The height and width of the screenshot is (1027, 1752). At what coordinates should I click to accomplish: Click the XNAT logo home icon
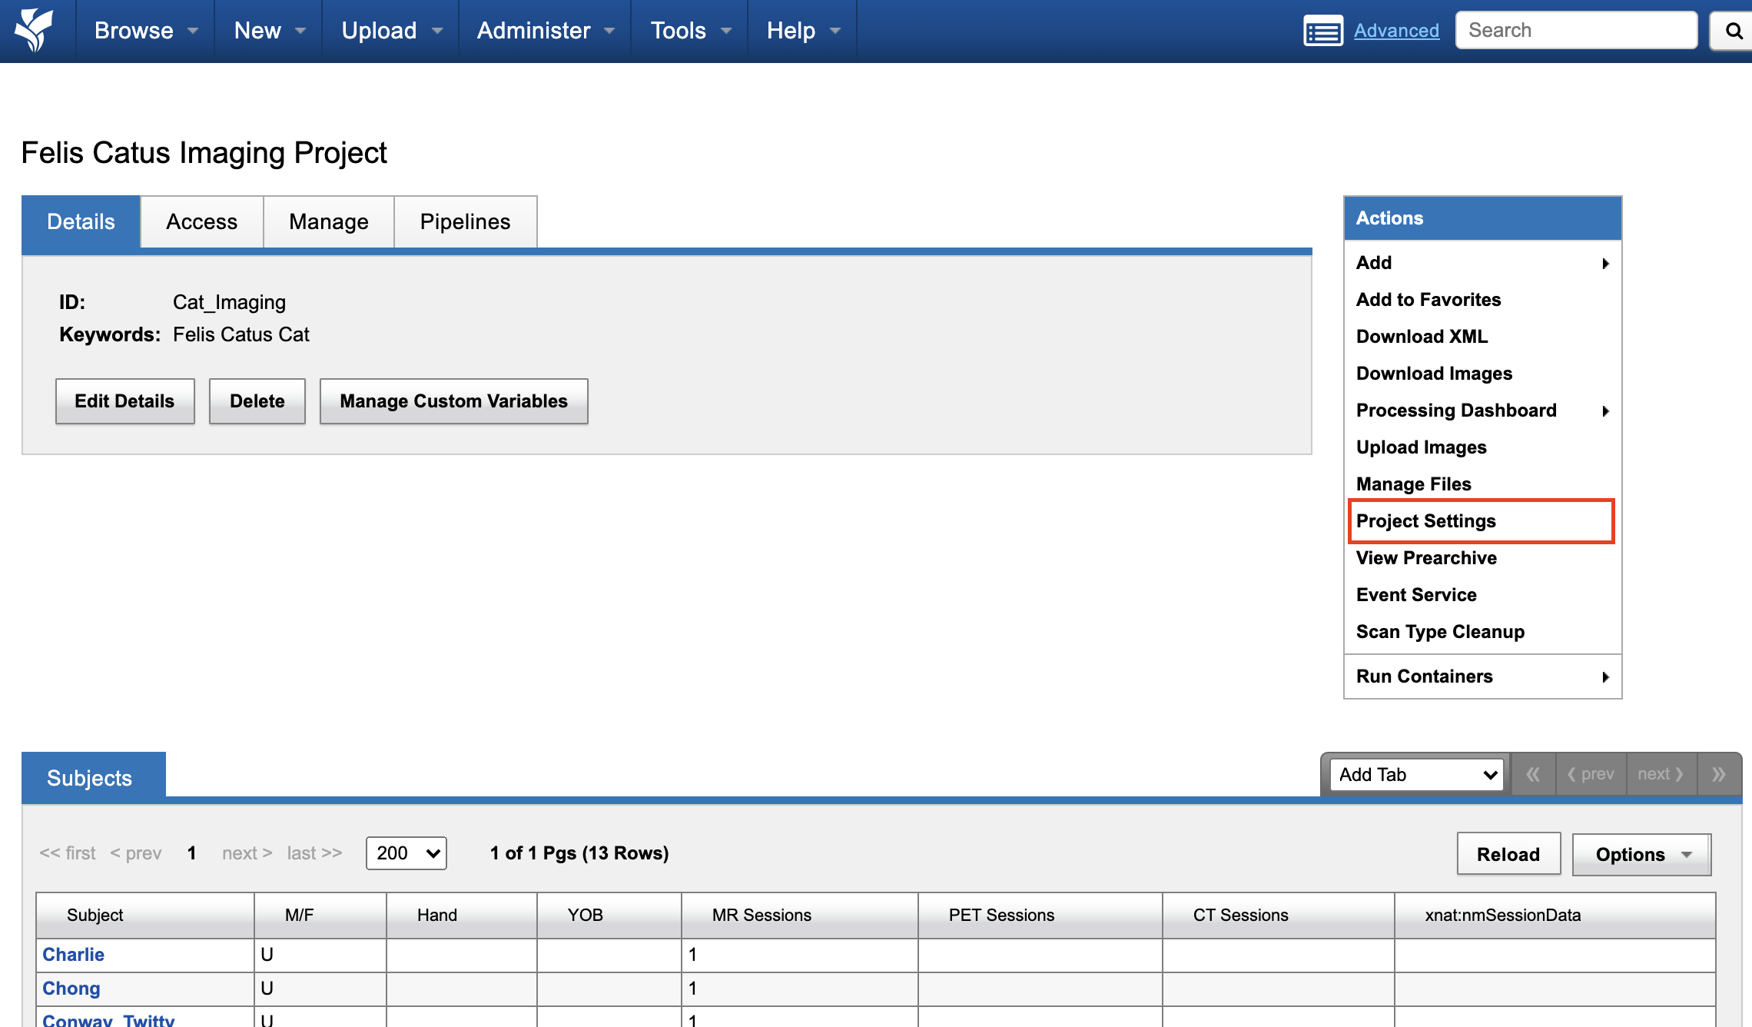34,29
